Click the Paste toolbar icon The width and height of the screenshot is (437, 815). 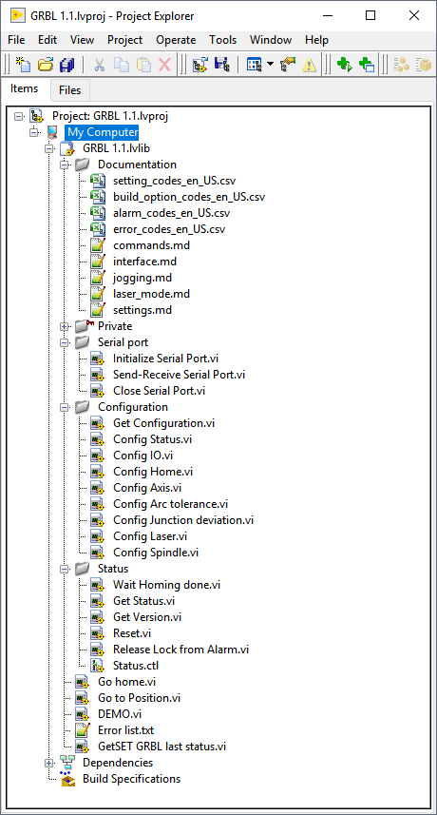point(143,65)
